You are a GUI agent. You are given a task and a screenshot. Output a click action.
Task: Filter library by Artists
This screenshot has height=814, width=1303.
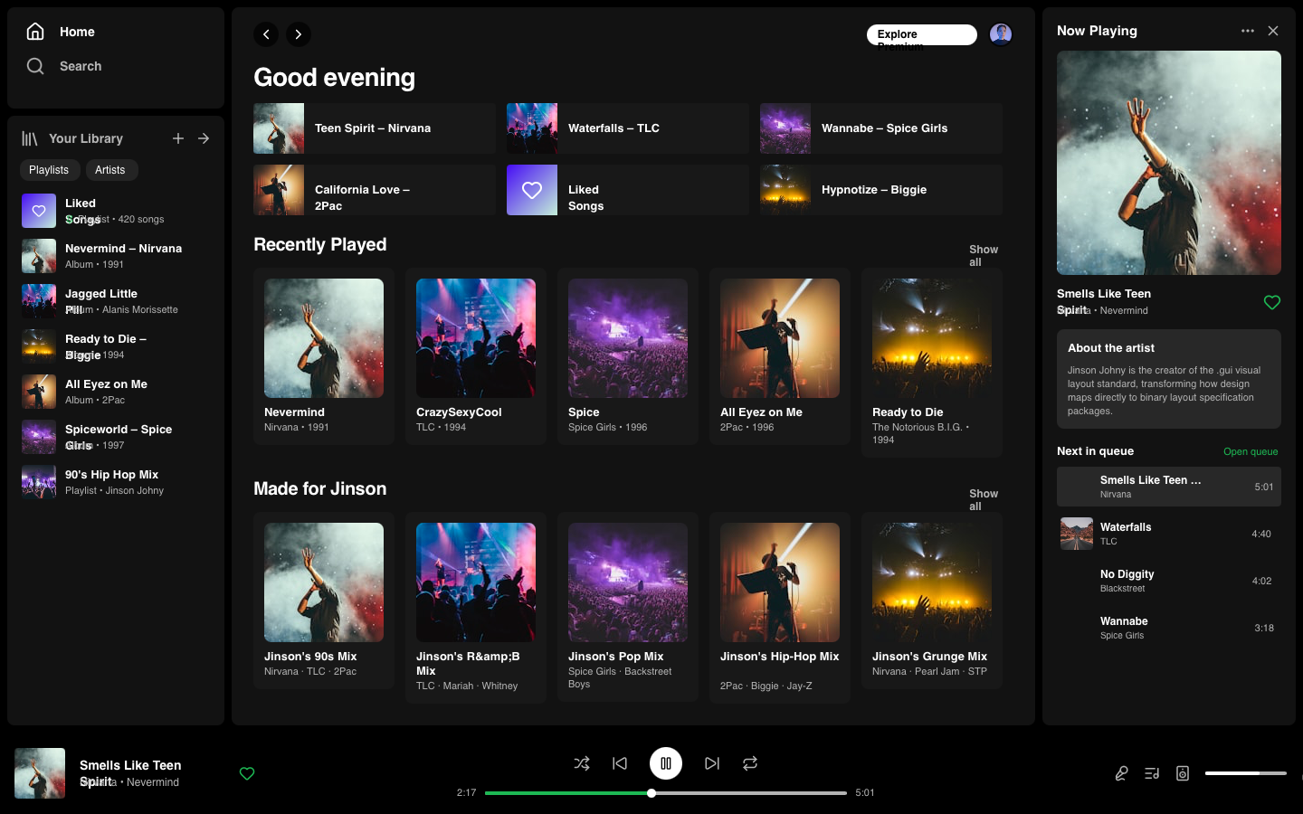110,170
